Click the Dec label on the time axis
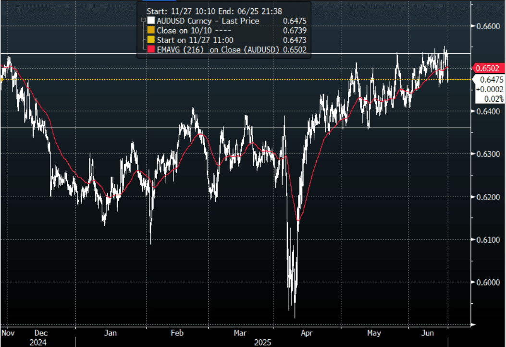The image size is (506, 347). point(41,333)
